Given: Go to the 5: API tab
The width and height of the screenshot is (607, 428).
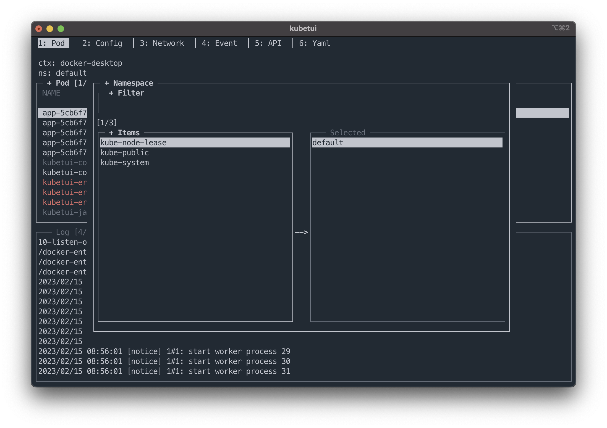Looking at the screenshot, I should pyautogui.click(x=268, y=43).
